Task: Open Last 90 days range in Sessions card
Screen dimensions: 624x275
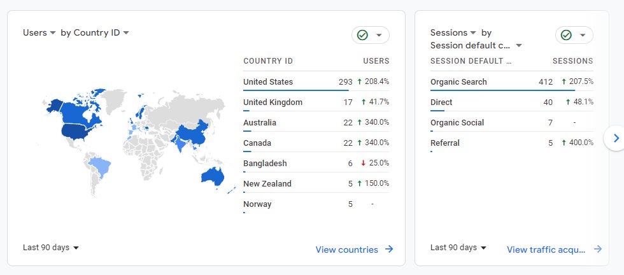Action: point(458,248)
